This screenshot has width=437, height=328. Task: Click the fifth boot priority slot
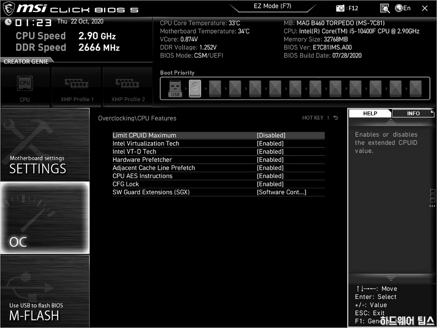[x=255, y=89]
